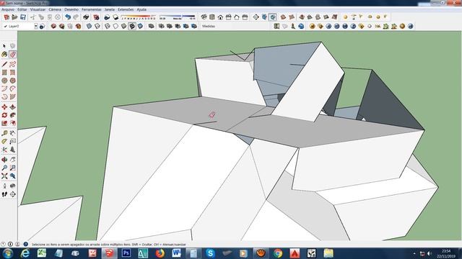Image resolution: width=462 pixels, height=259 pixels.
Task: Activate the Move tool
Action: point(4,107)
